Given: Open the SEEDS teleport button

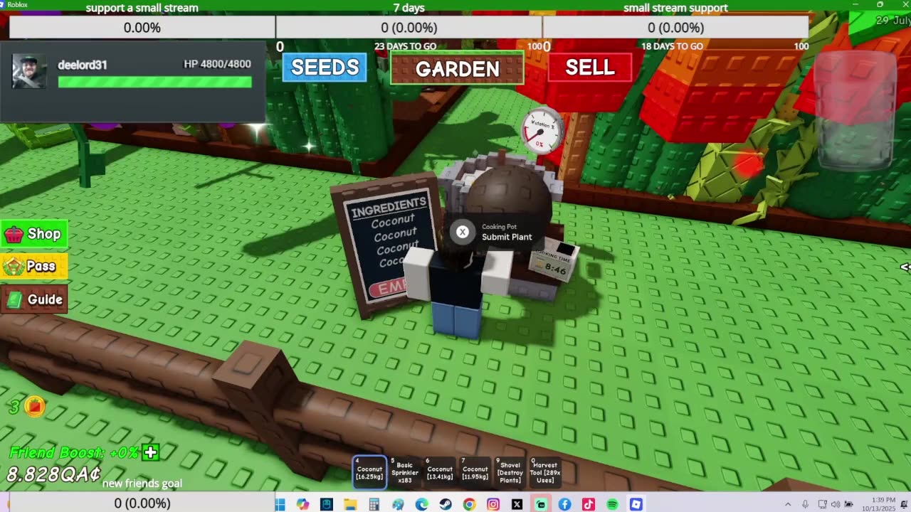Looking at the screenshot, I should pos(325,68).
